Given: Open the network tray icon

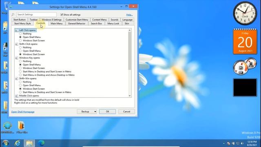Looking at the screenshot, I should (238, 143).
